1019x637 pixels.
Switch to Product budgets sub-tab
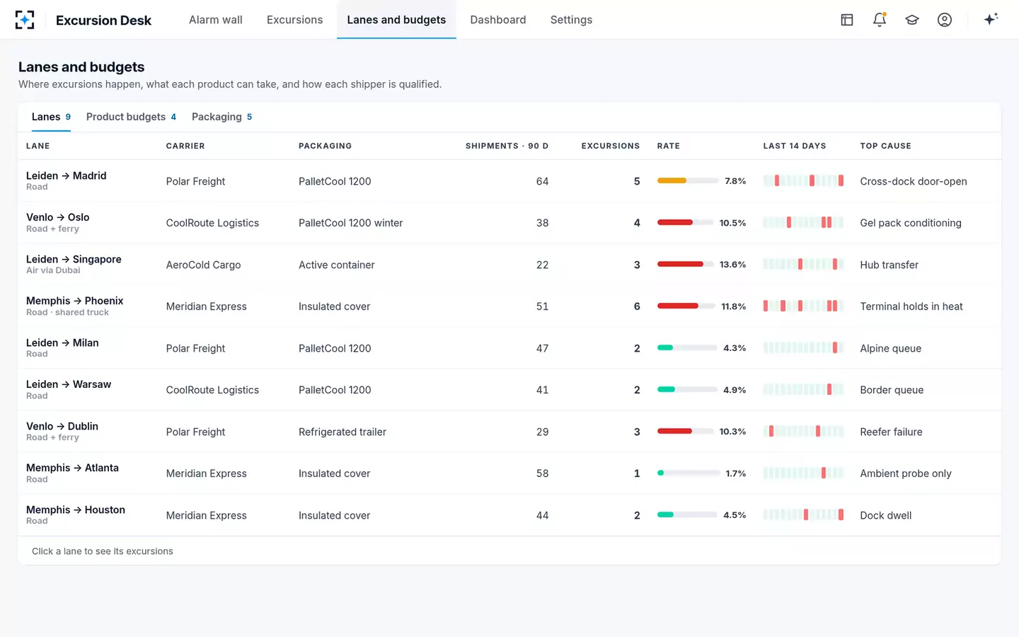point(131,117)
